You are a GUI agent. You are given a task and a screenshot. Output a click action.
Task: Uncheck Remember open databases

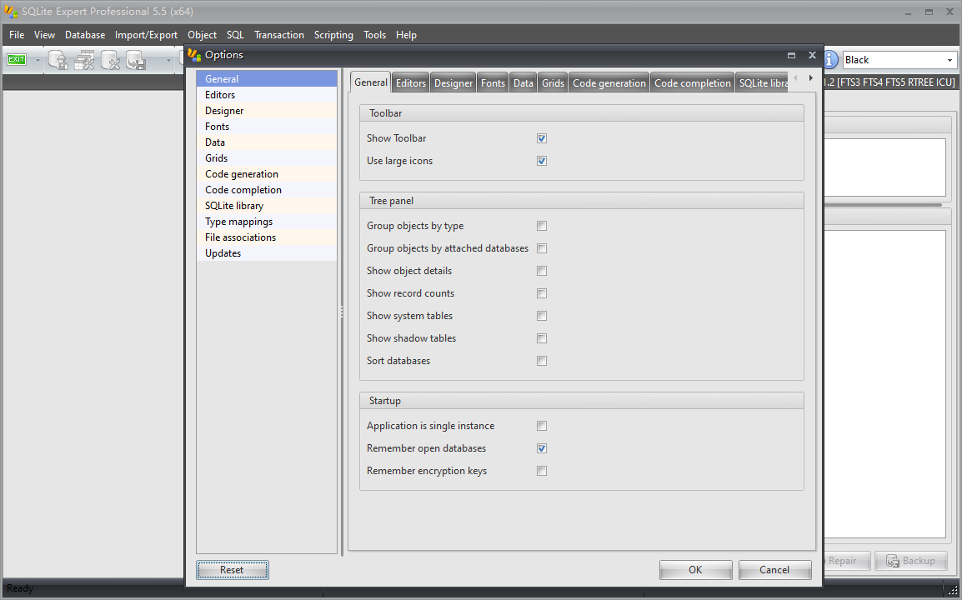point(542,447)
